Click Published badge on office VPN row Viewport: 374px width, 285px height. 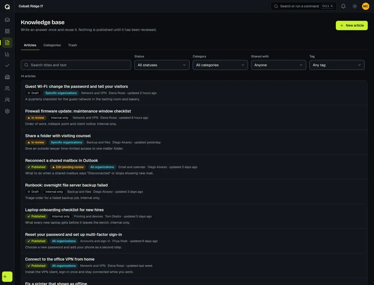[37, 266]
